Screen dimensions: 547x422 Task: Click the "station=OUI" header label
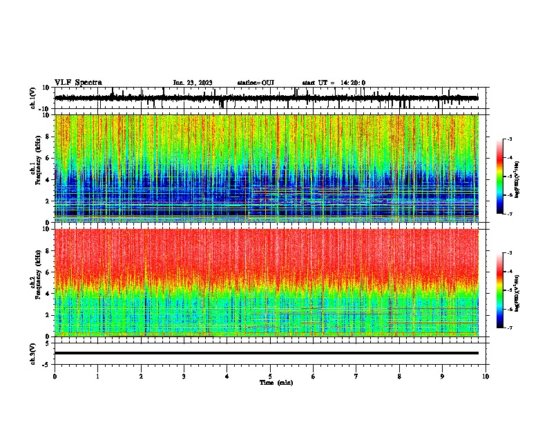(x=256, y=83)
